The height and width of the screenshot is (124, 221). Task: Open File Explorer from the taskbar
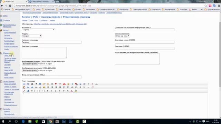point(30,121)
